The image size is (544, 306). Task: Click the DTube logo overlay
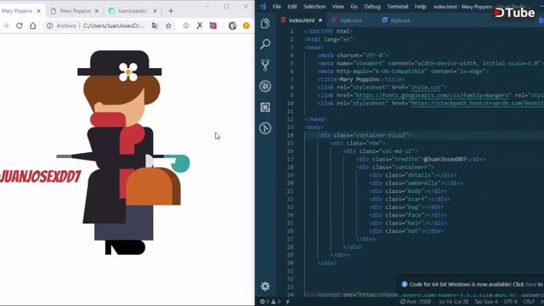(514, 13)
